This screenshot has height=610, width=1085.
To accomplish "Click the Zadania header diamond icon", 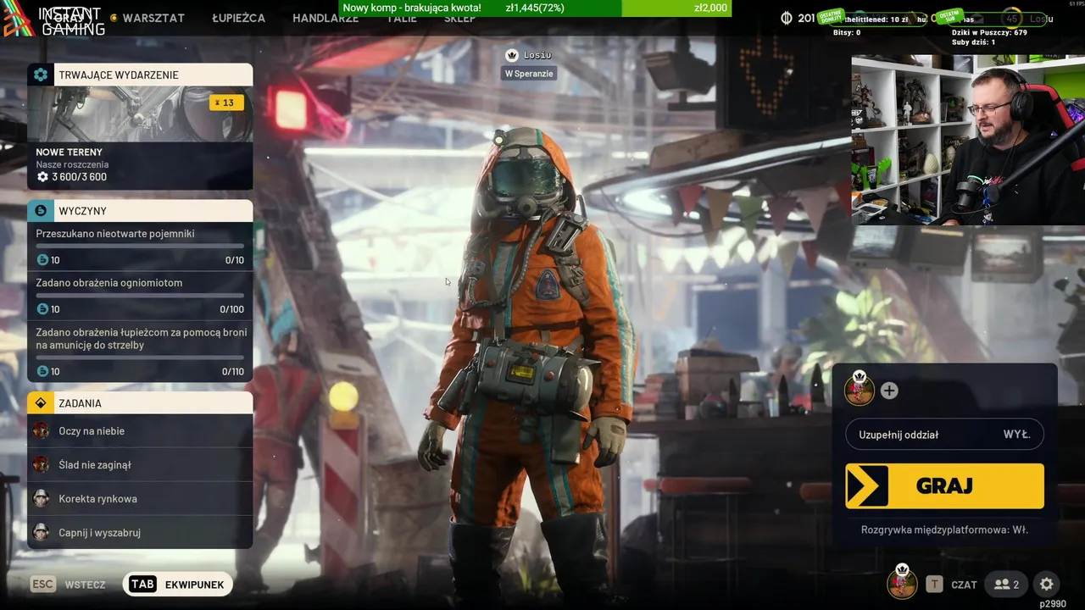I will click(41, 403).
